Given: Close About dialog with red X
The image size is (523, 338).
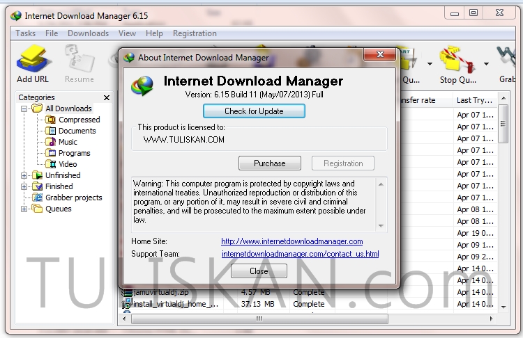Looking at the screenshot, I should [380, 54].
